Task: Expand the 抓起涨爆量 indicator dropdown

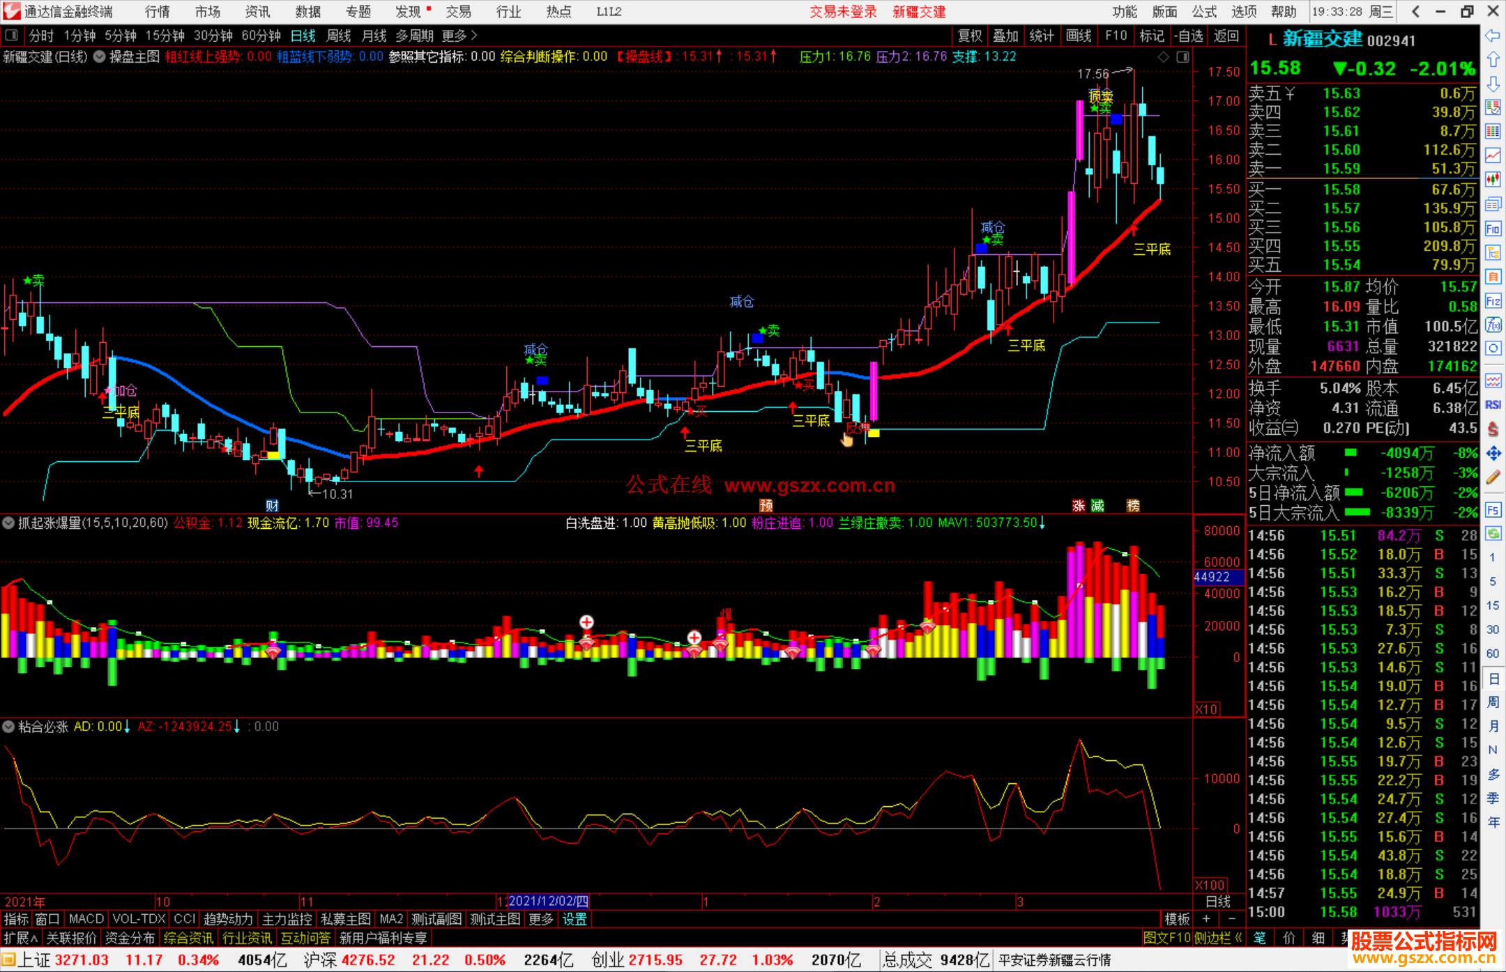Action: pyautogui.click(x=8, y=523)
